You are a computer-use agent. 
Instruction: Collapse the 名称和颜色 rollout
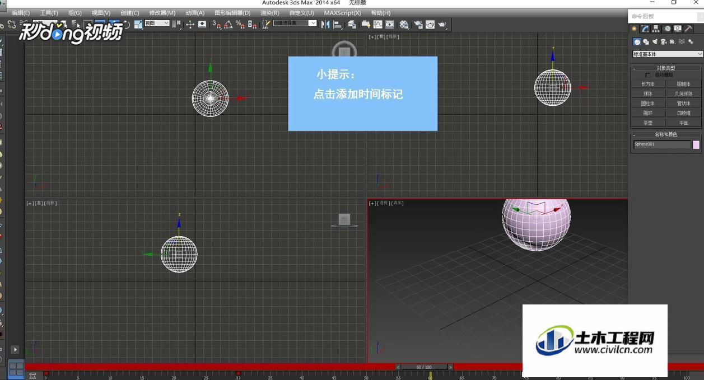click(666, 134)
